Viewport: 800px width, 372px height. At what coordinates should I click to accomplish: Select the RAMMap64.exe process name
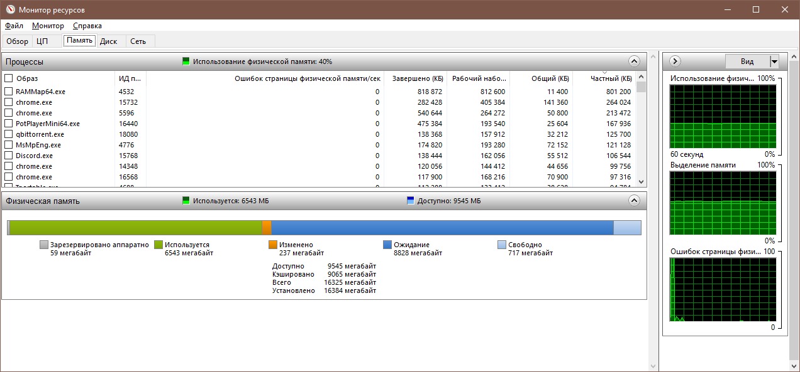pos(40,92)
